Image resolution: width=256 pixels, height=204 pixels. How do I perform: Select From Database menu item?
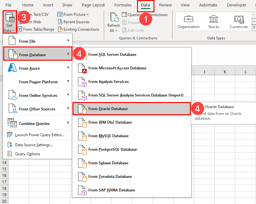click(37, 54)
